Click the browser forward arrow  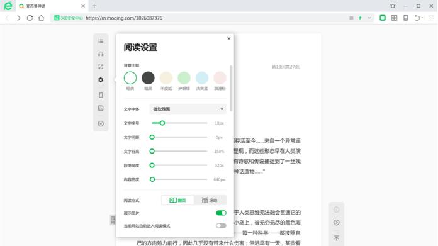19,18
